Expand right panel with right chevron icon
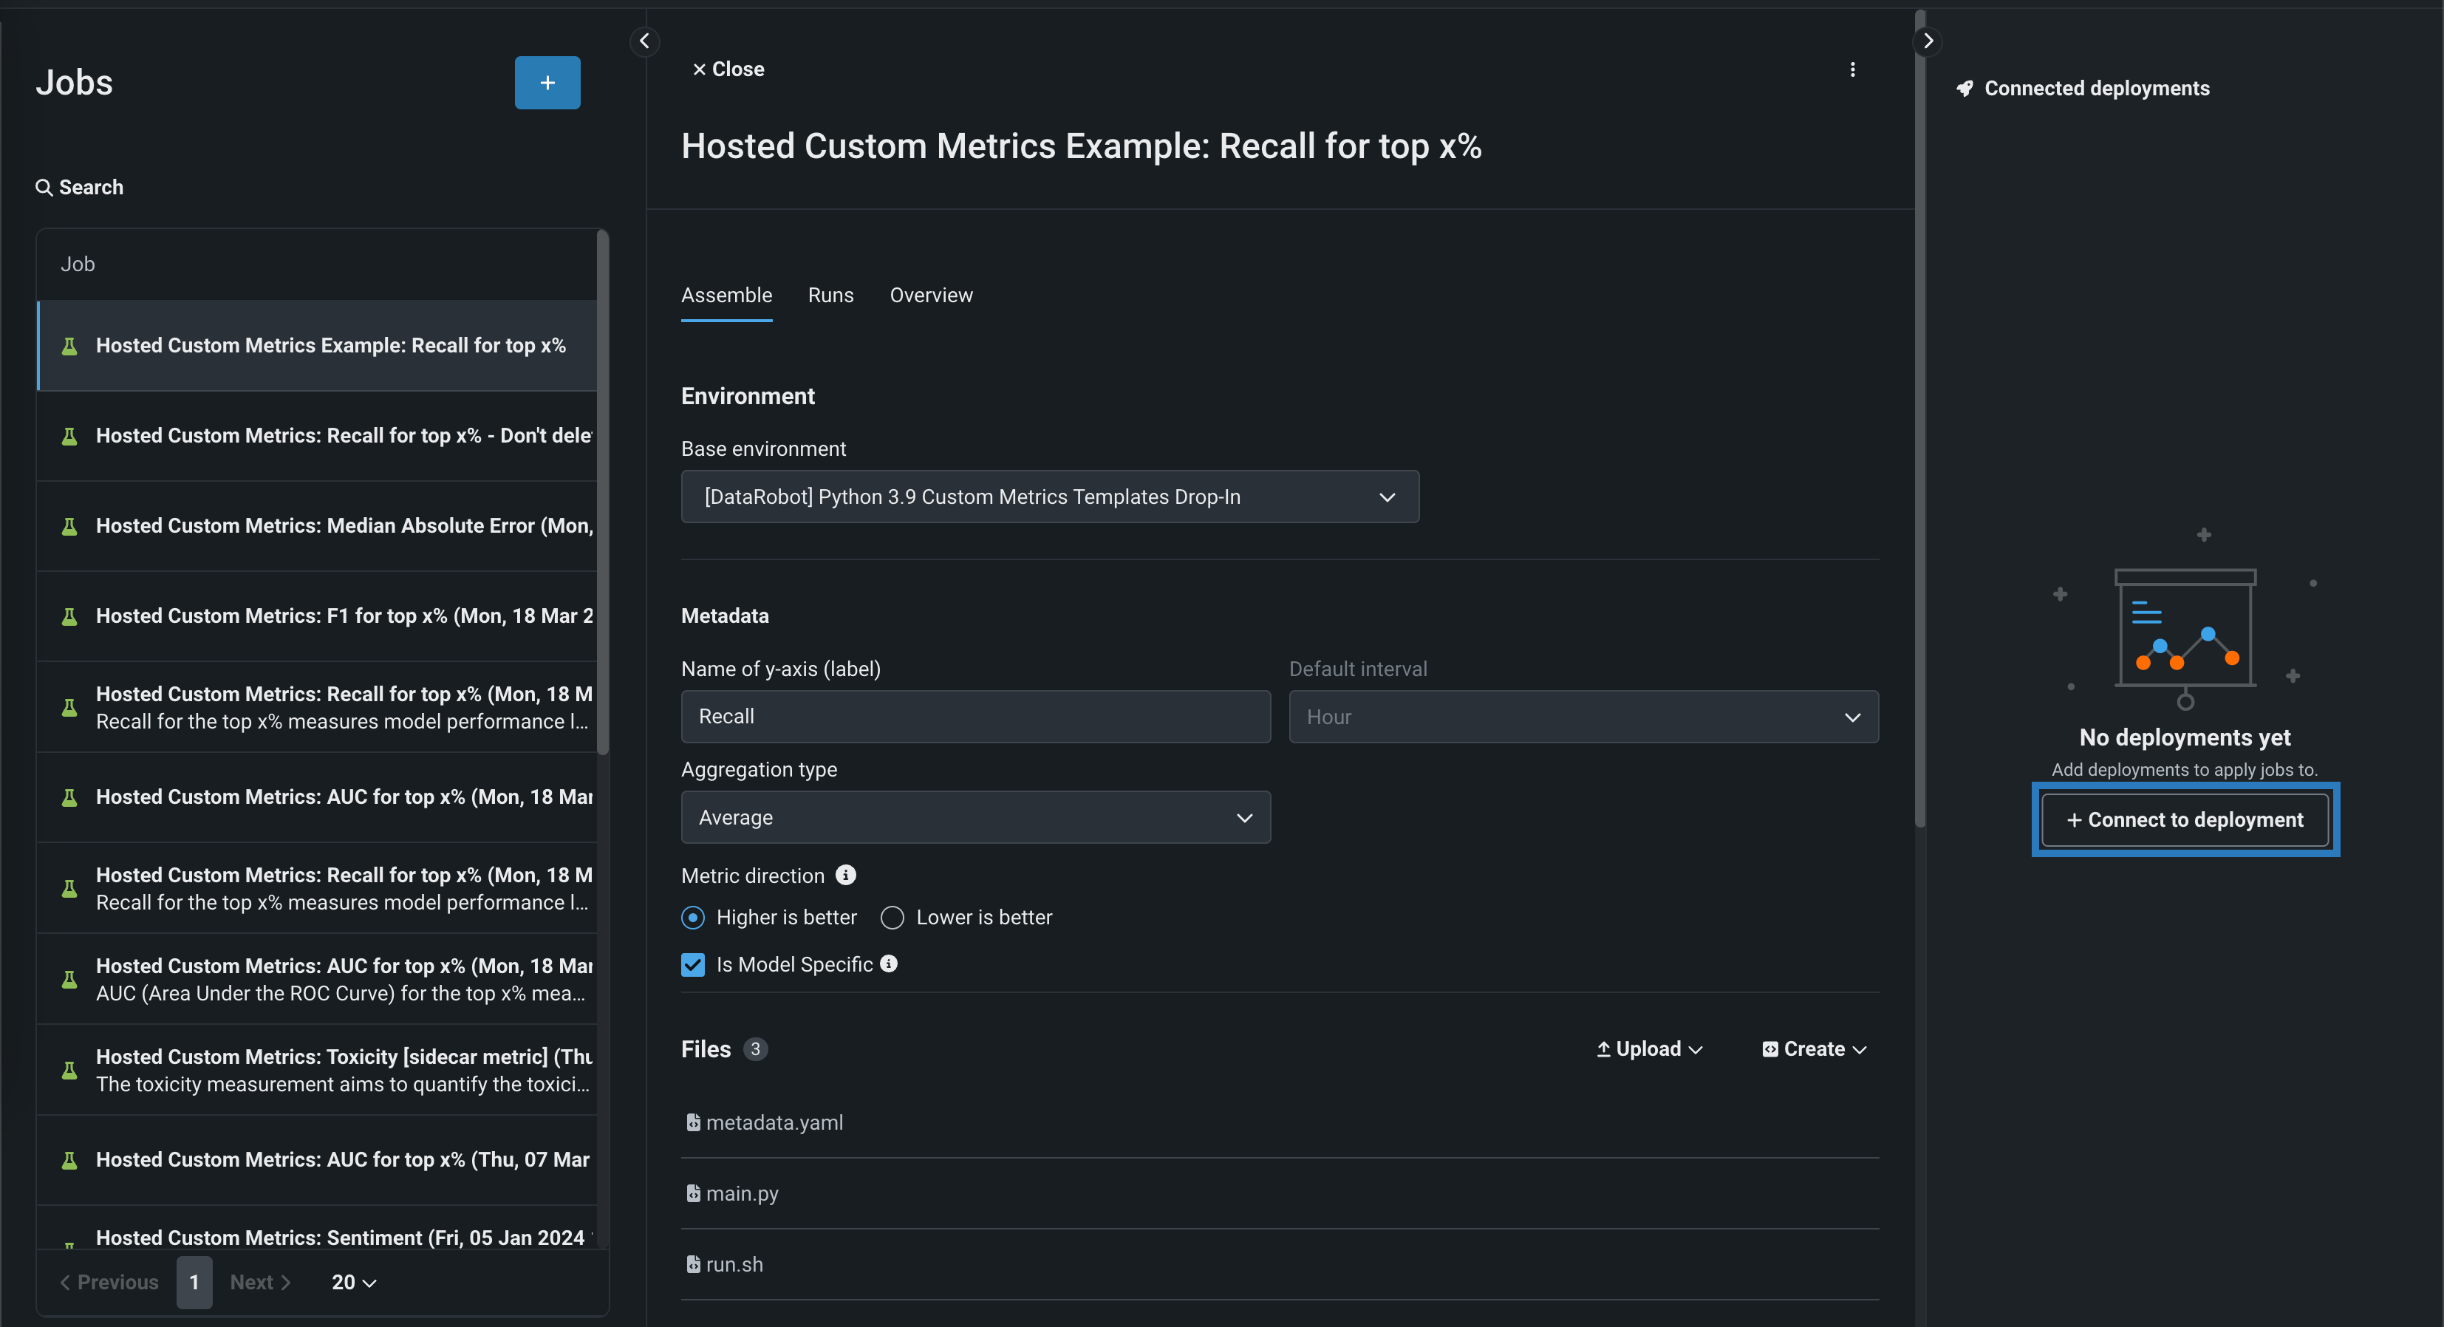2444x1327 pixels. pos(1927,41)
